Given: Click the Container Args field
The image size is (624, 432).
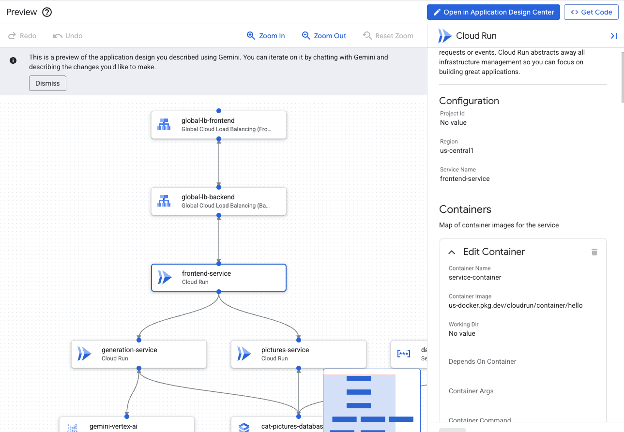Looking at the screenshot, I should pyautogui.click(x=471, y=391).
